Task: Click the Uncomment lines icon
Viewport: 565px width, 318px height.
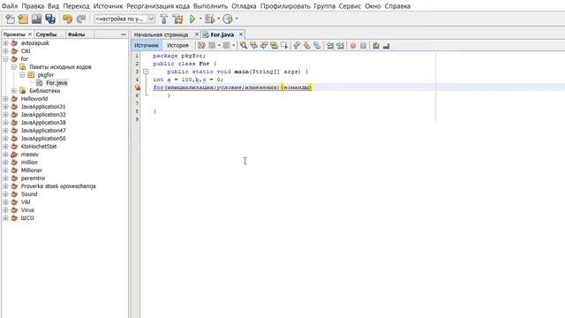Action: coord(386,45)
